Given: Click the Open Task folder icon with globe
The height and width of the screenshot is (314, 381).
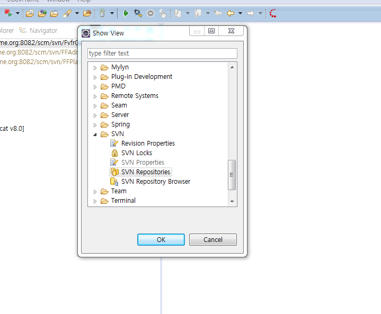Looking at the screenshot, I should click(42, 13).
